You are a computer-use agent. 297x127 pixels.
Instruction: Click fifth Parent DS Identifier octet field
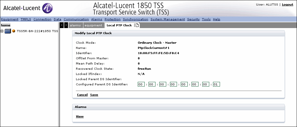(184, 84)
